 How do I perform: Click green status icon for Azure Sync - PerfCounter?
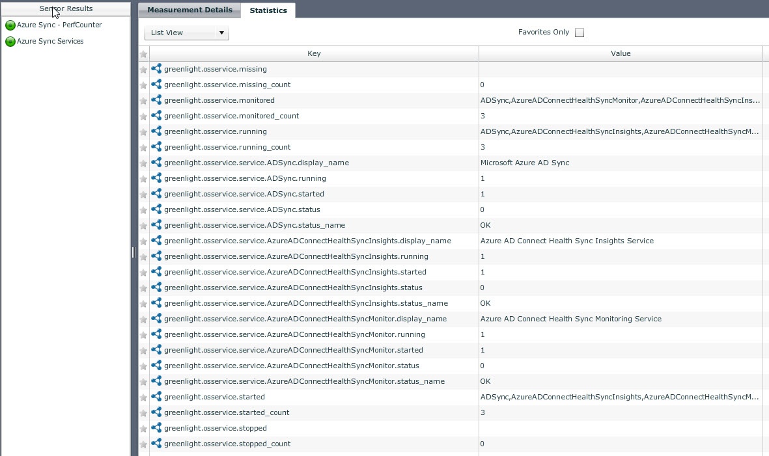[10, 25]
